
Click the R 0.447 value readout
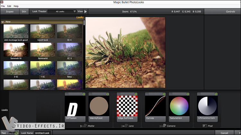coord(176,12)
